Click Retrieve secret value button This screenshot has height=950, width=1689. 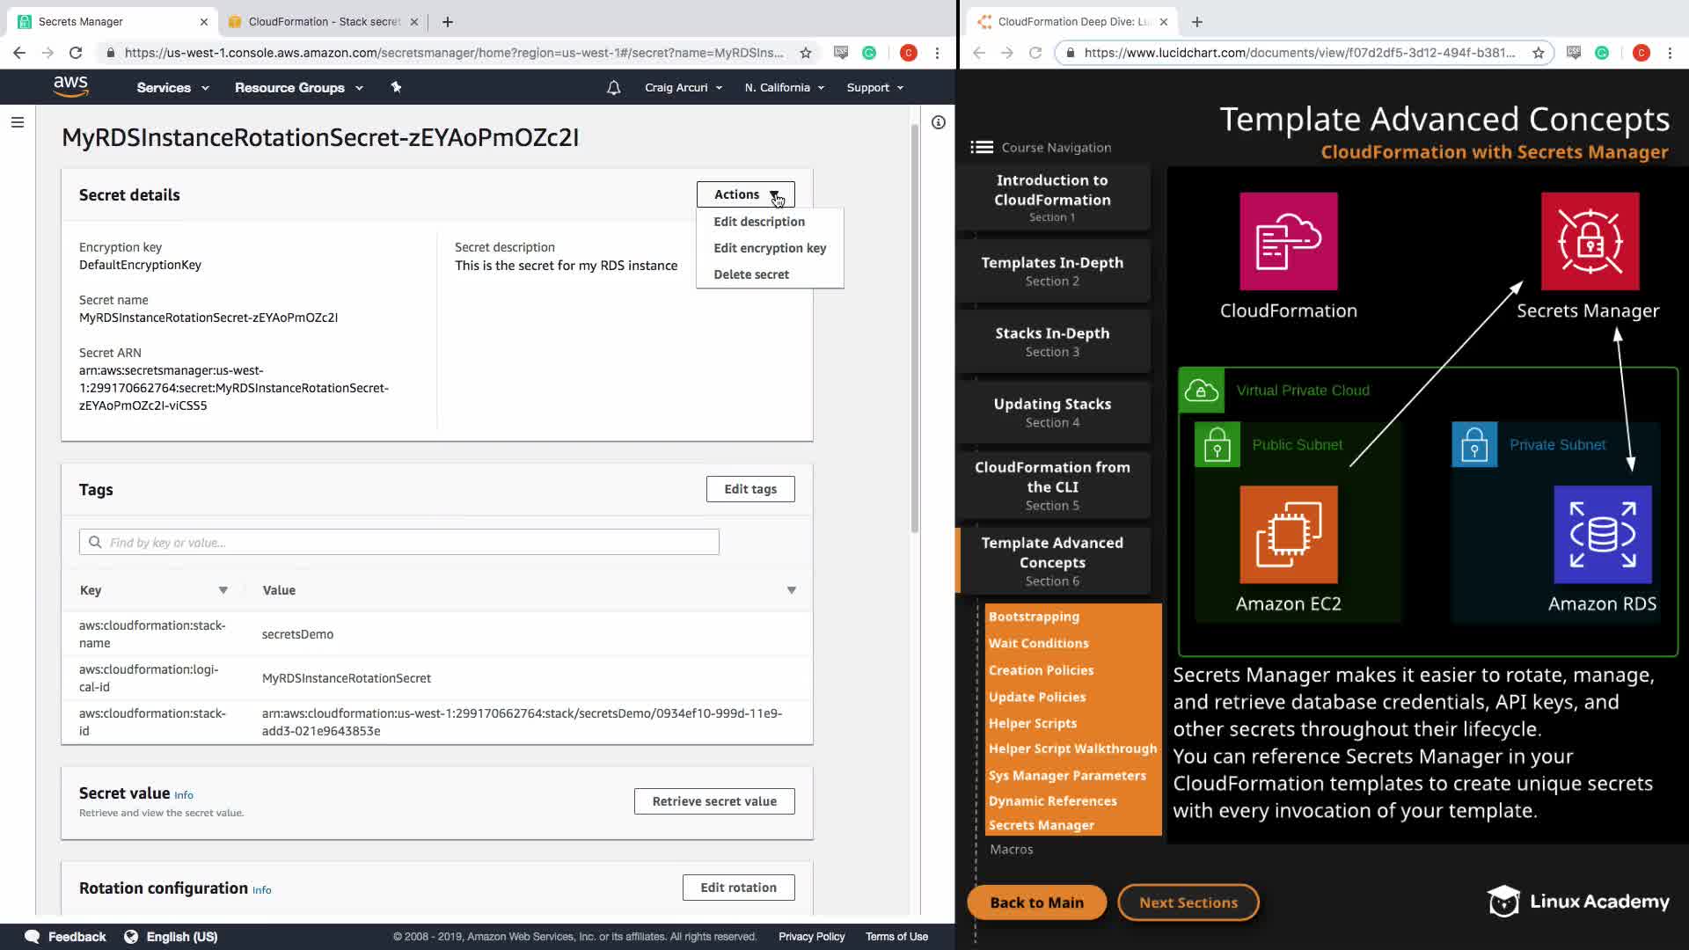pos(713,801)
